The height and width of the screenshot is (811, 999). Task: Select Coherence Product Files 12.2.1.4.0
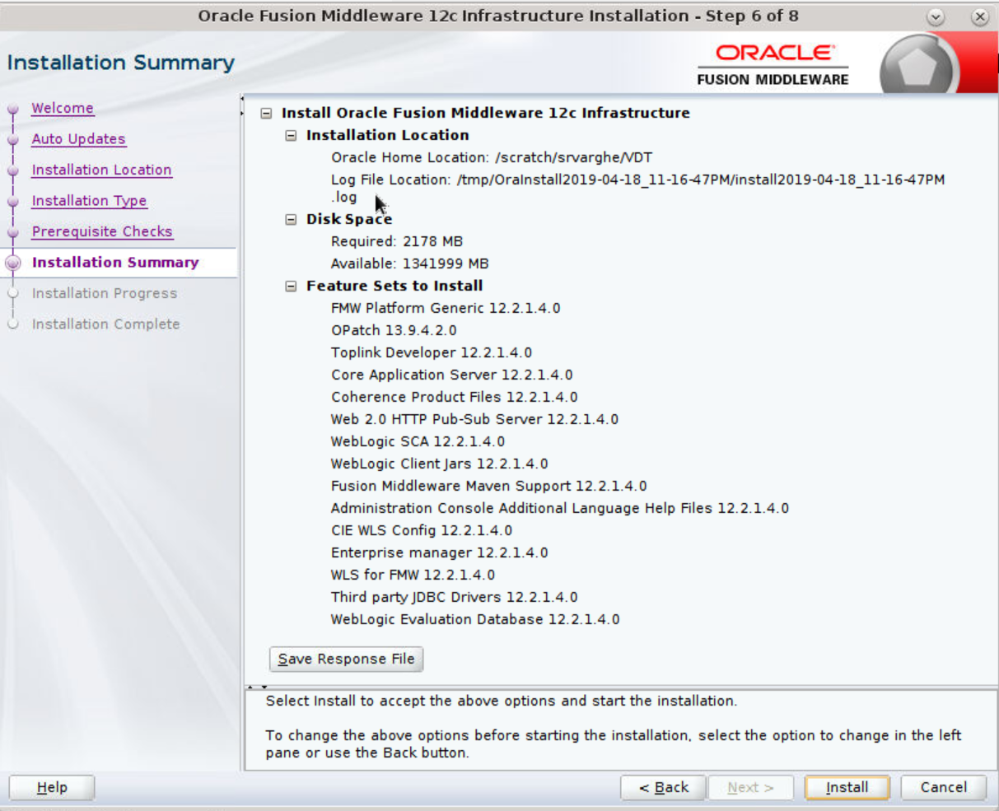click(455, 398)
